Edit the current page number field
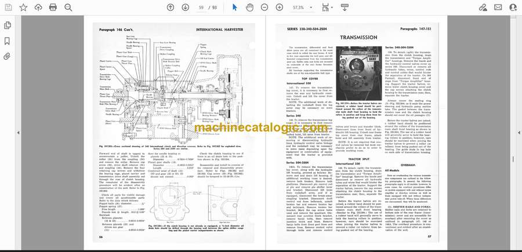Viewport: 522px width, 252px height. (201, 8)
